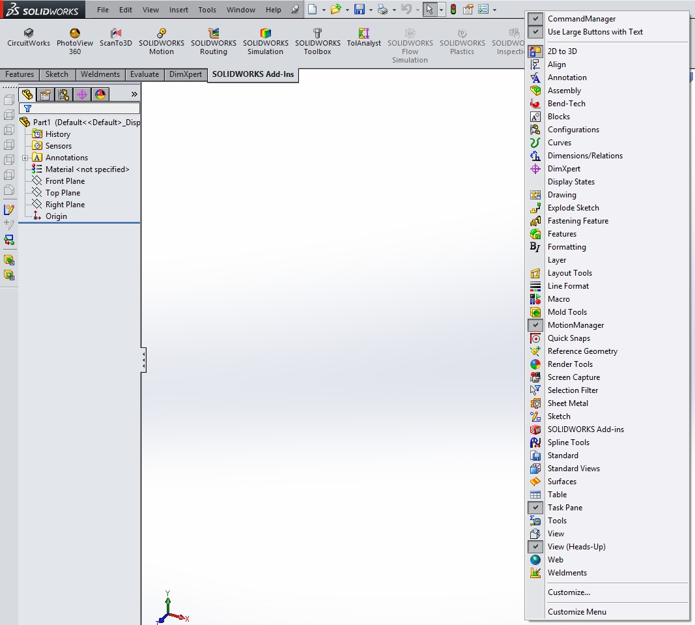Image resolution: width=695 pixels, height=625 pixels.
Task: Open the dropdown arrow beside the Open icon
Action: point(348,10)
